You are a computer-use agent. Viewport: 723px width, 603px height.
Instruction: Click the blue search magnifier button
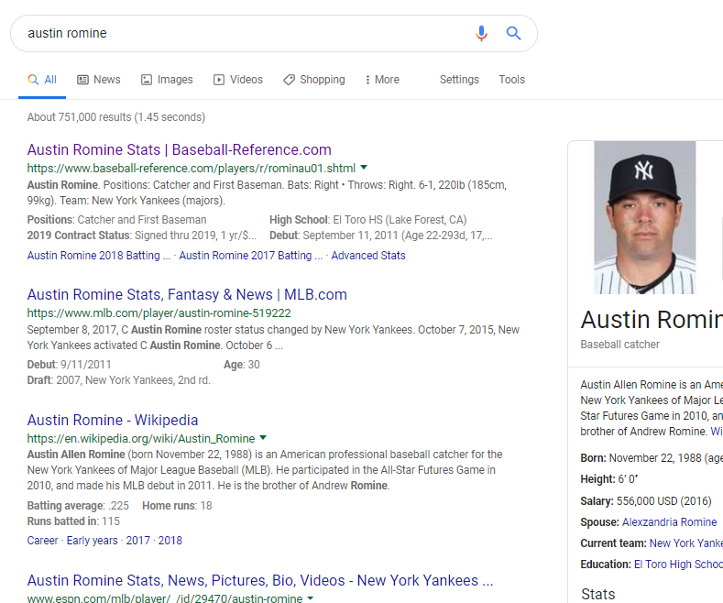coord(513,33)
